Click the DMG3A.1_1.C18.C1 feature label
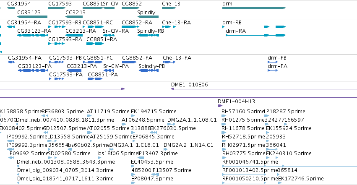Viewport: 357px width, 185px height. coord(134,145)
